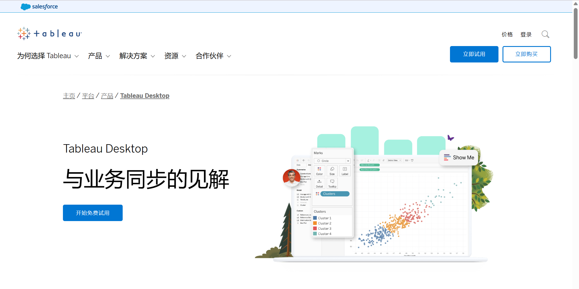The width and height of the screenshot is (579, 289).
Task: Expand chevron next to 为何选择 Tableau
Action: tap(77, 56)
